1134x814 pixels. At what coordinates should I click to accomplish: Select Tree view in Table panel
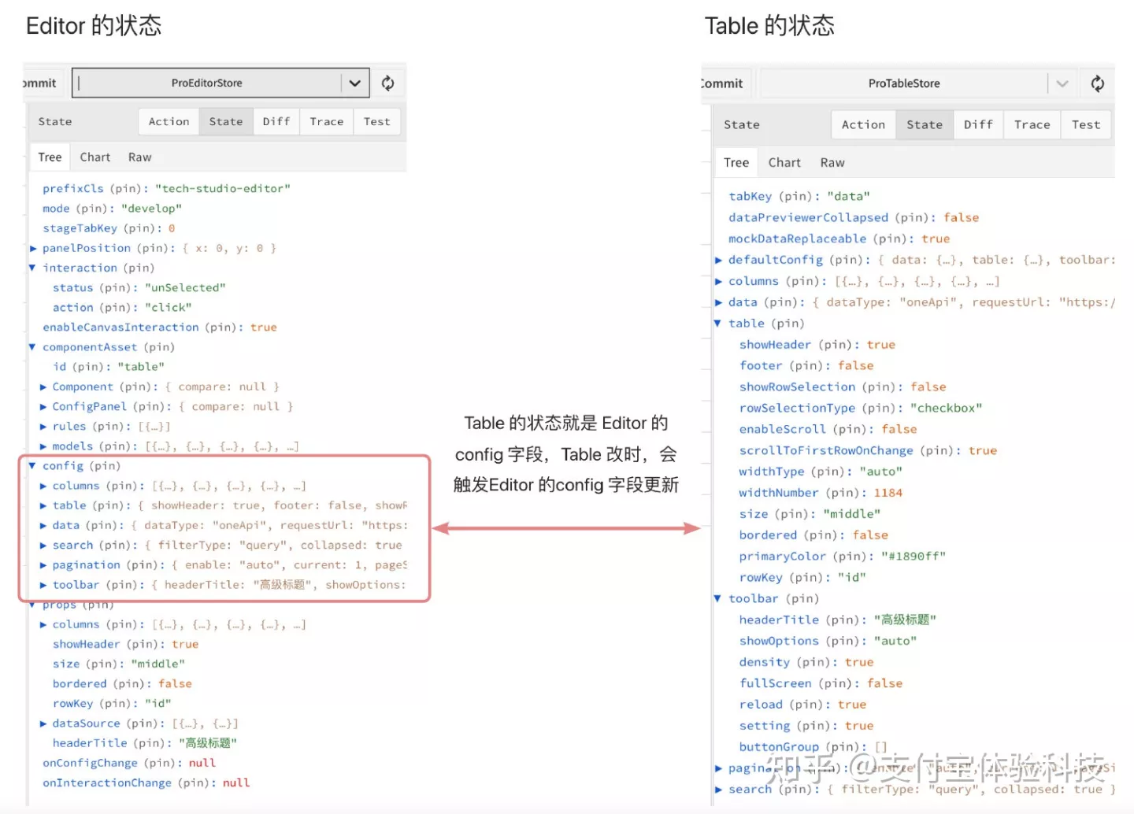point(736,163)
